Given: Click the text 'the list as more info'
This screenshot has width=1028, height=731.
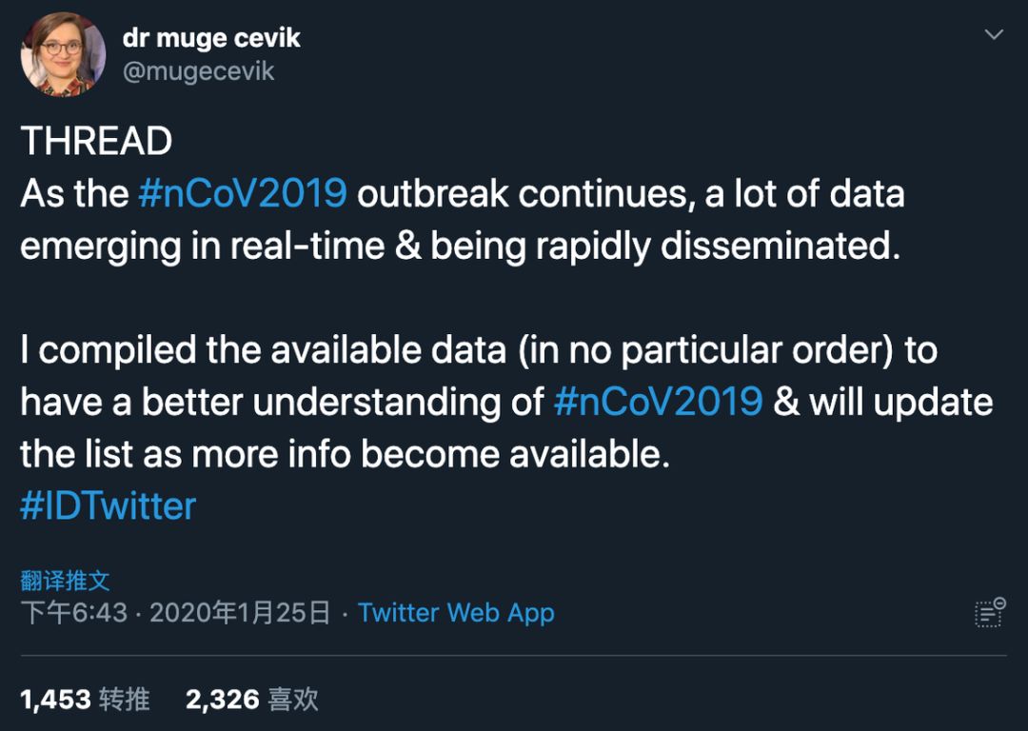Looking at the screenshot, I should (186, 454).
